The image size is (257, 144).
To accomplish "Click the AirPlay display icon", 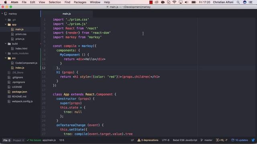I will click(x=181, y=2).
